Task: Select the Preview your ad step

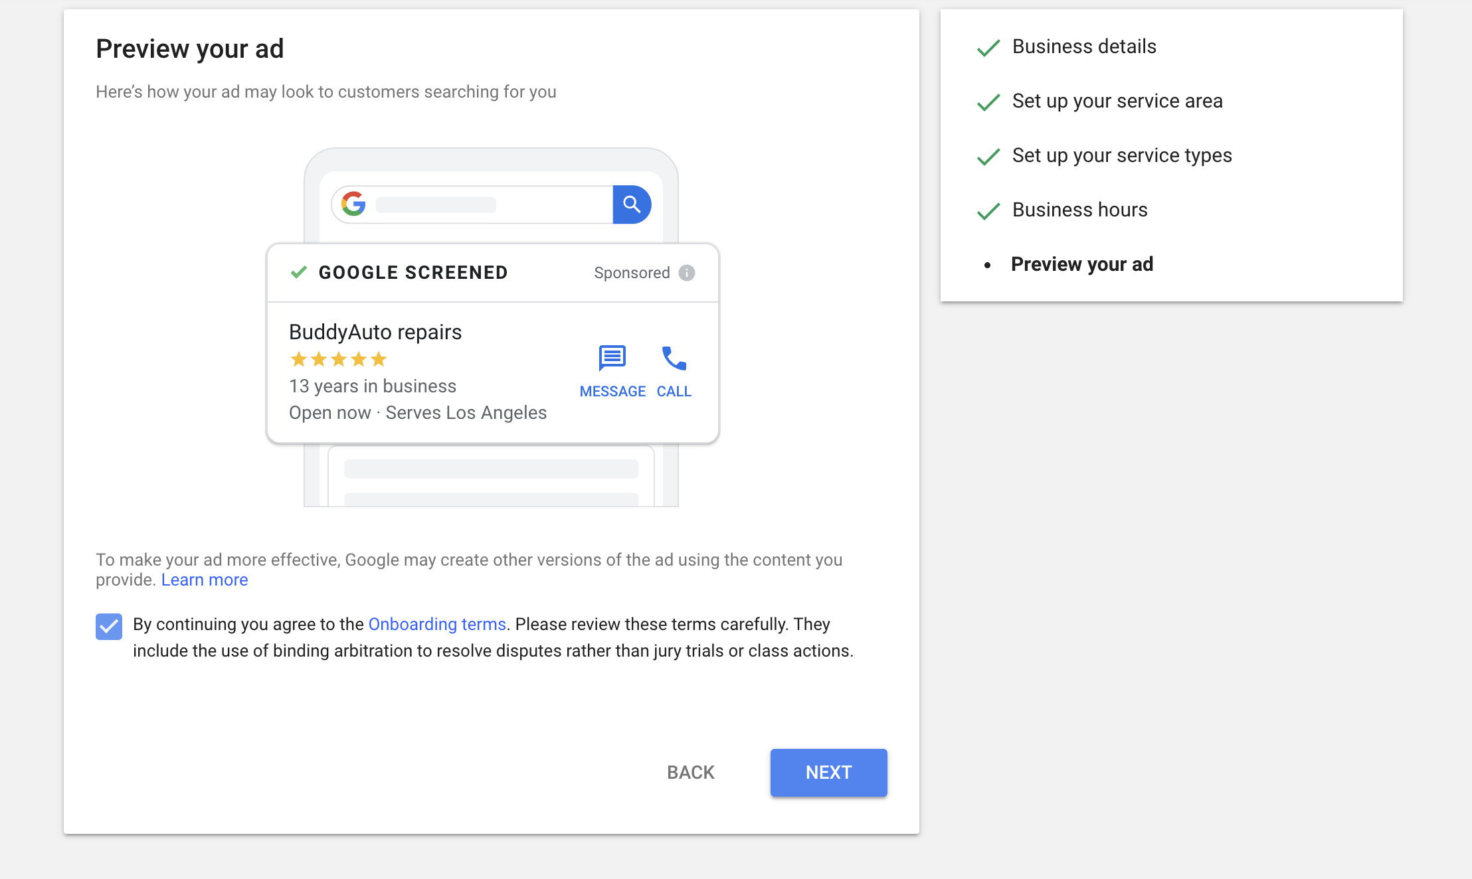Action: [x=1082, y=264]
